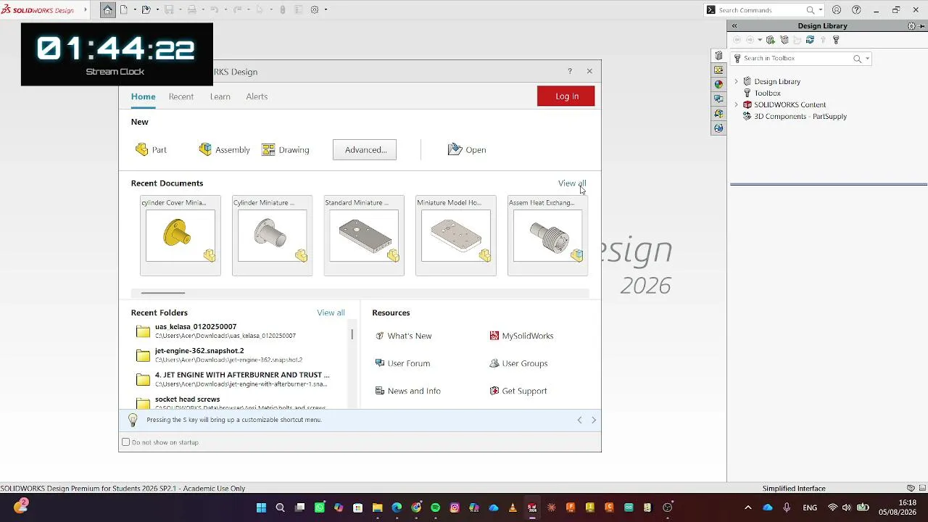Expand the SOLIDWORKS Content tree node
928x522 pixels.
(737, 104)
